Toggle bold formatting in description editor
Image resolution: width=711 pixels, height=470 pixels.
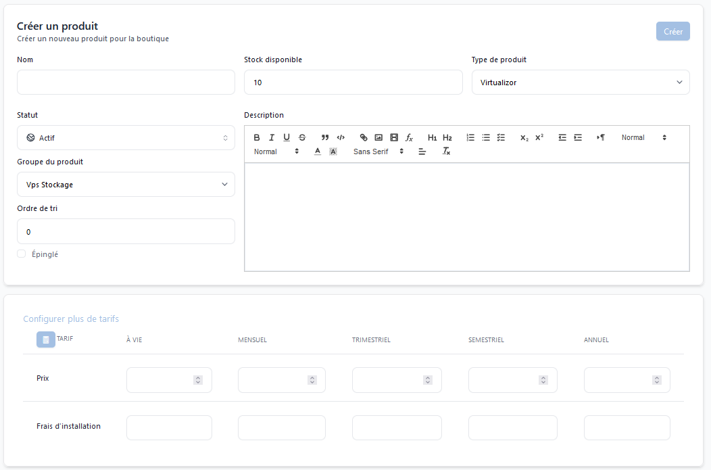point(257,137)
